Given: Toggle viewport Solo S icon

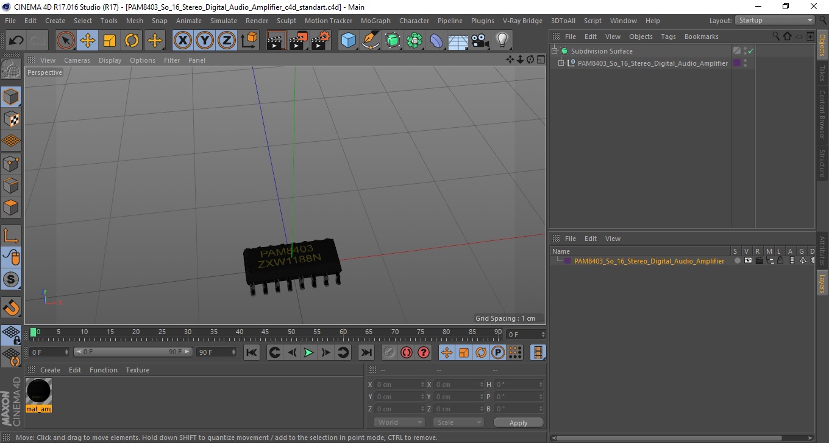Looking at the screenshot, I should 11,279.
